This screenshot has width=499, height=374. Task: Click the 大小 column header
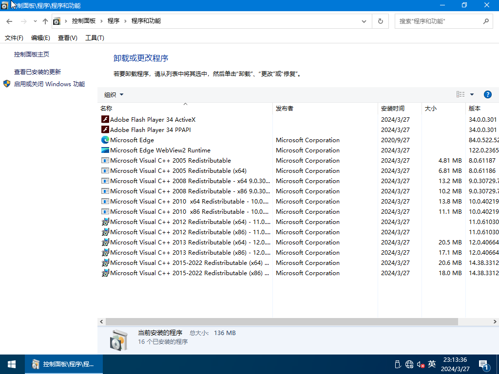(x=443, y=108)
